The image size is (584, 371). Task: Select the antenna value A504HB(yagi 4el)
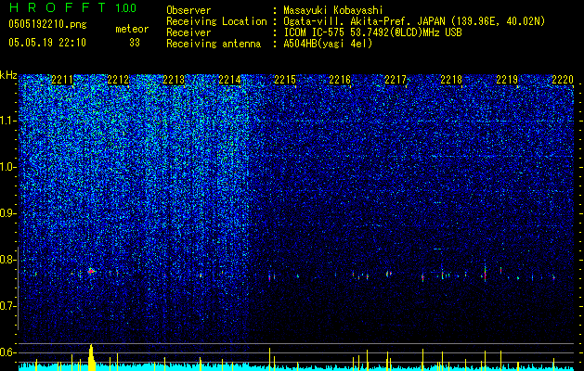click(328, 44)
